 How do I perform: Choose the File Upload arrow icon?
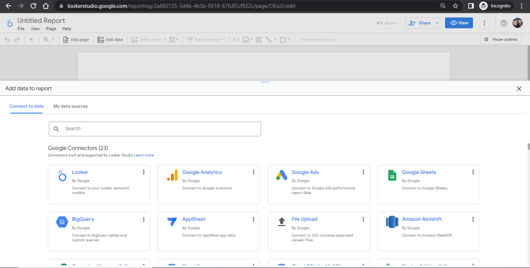pyautogui.click(x=282, y=222)
